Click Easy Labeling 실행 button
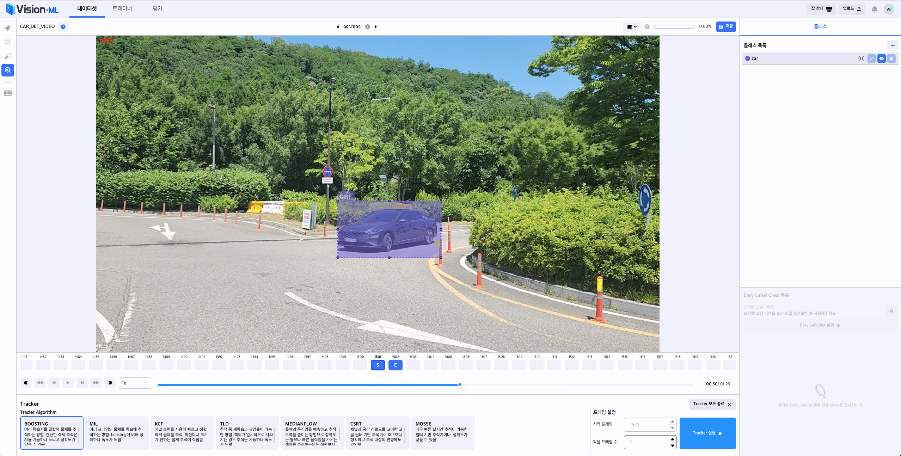 click(x=820, y=325)
